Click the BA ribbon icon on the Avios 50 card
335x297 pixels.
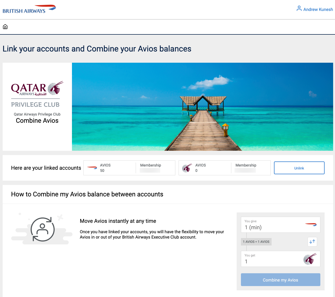(x=92, y=168)
